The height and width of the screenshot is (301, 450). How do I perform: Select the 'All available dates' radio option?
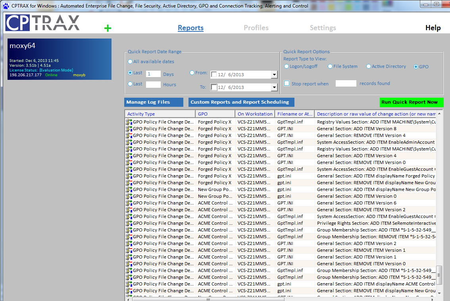[130, 62]
